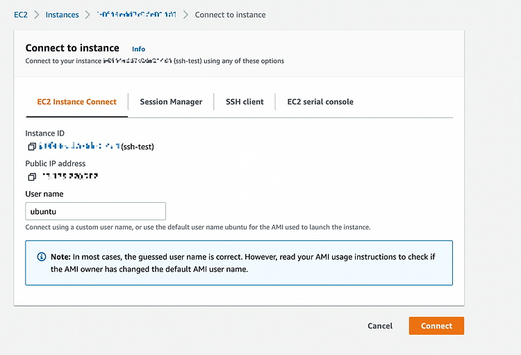Switch to the SSH client tab
The image size is (521, 355).
[245, 101]
